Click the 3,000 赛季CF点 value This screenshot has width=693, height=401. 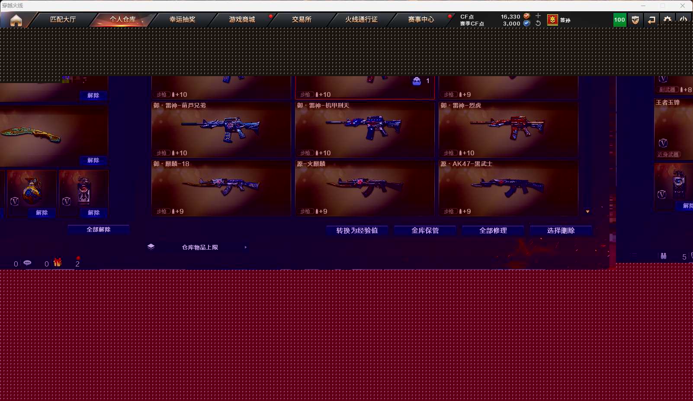[511, 24]
